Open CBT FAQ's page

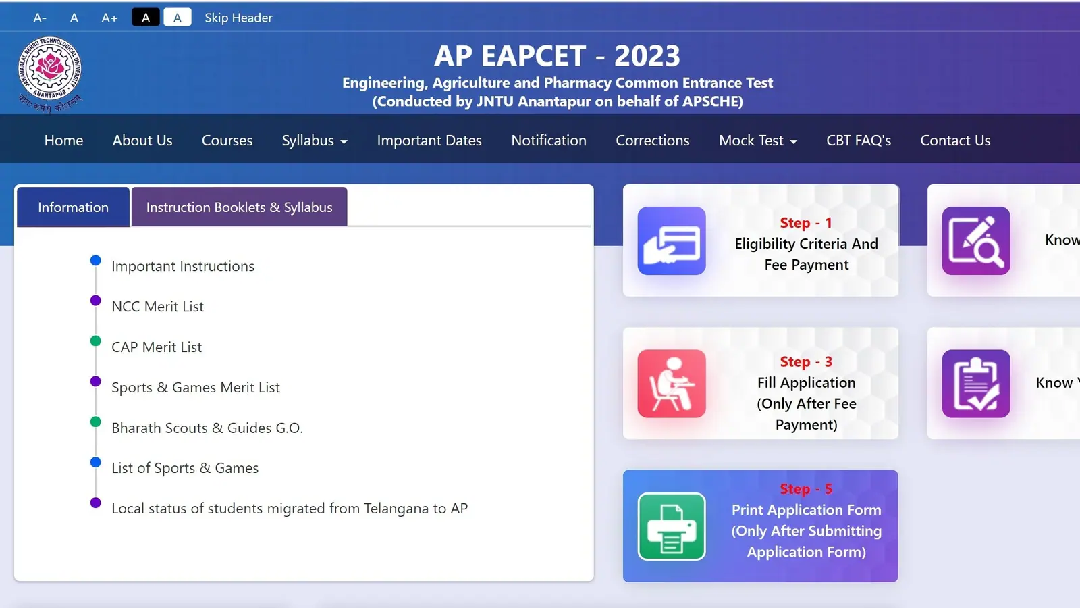[859, 141]
